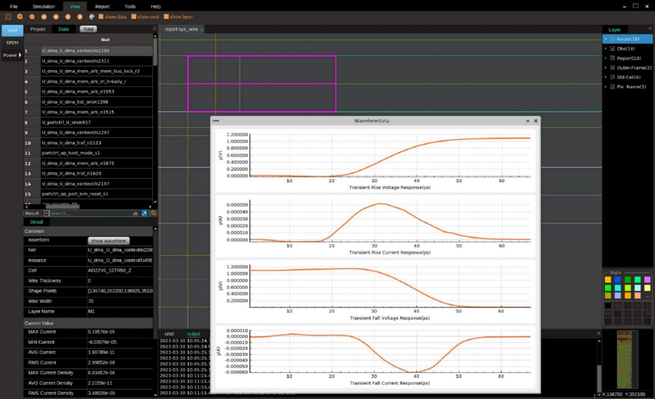Click the orange search magnifier beside the search field
This screenshot has height=399, width=655.
(x=154, y=213)
